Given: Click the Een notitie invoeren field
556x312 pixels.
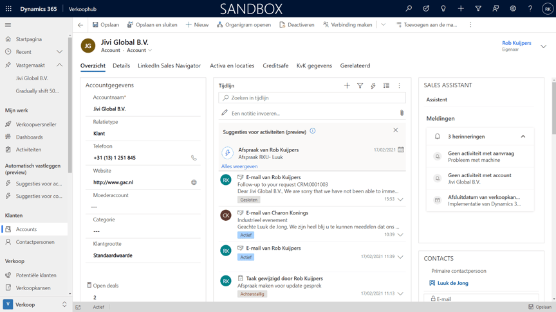Looking at the screenshot, I should (312, 113).
